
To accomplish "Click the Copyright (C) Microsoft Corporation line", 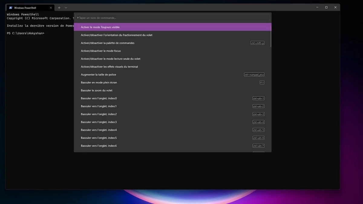I will tap(40, 18).
